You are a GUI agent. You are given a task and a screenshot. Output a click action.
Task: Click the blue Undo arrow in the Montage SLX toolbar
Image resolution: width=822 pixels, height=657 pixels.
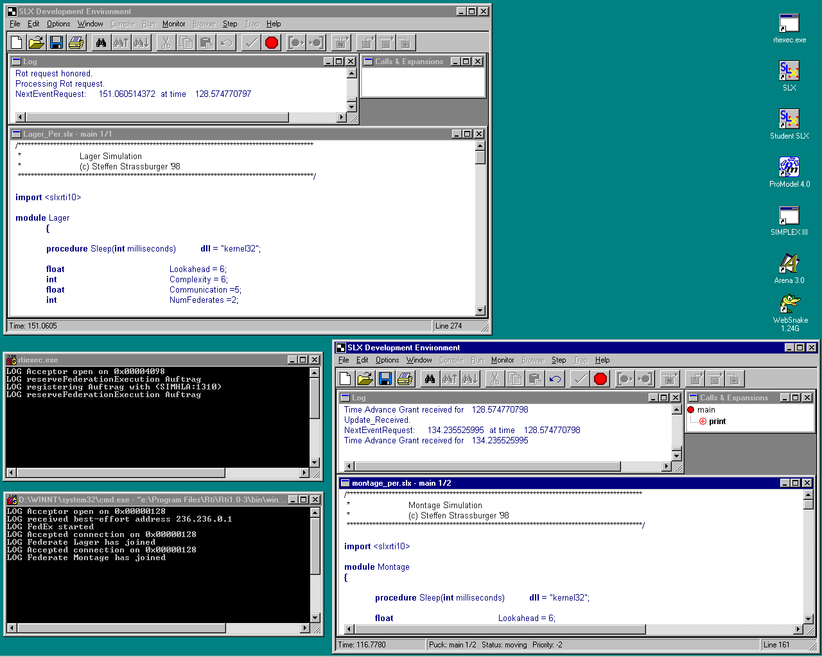tap(555, 379)
